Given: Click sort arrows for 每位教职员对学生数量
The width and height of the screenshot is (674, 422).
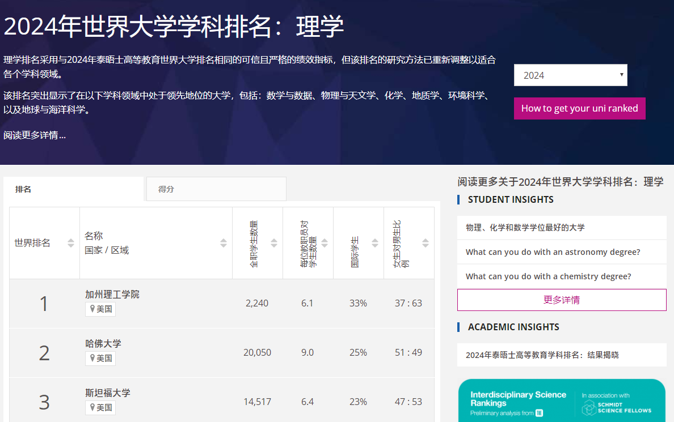Looking at the screenshot, I should point(325,243).
